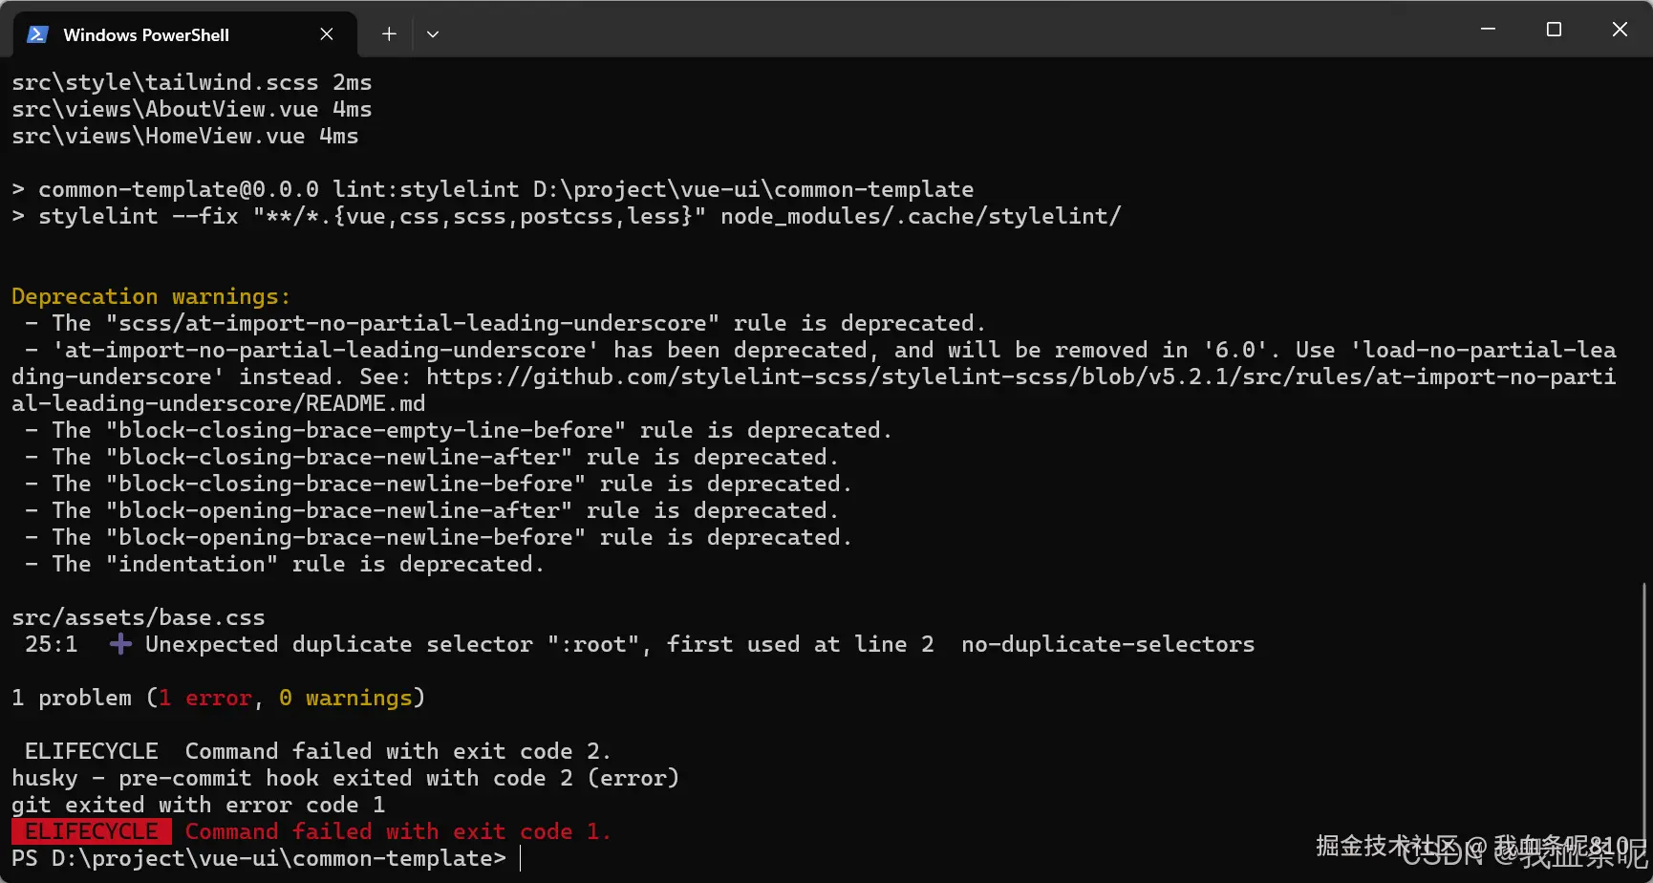Image resolution: width=1653 pixels, height=883 pixels.
Task: Click the red ELIFECYCLE highlighted badge
Action: (92, 831)
